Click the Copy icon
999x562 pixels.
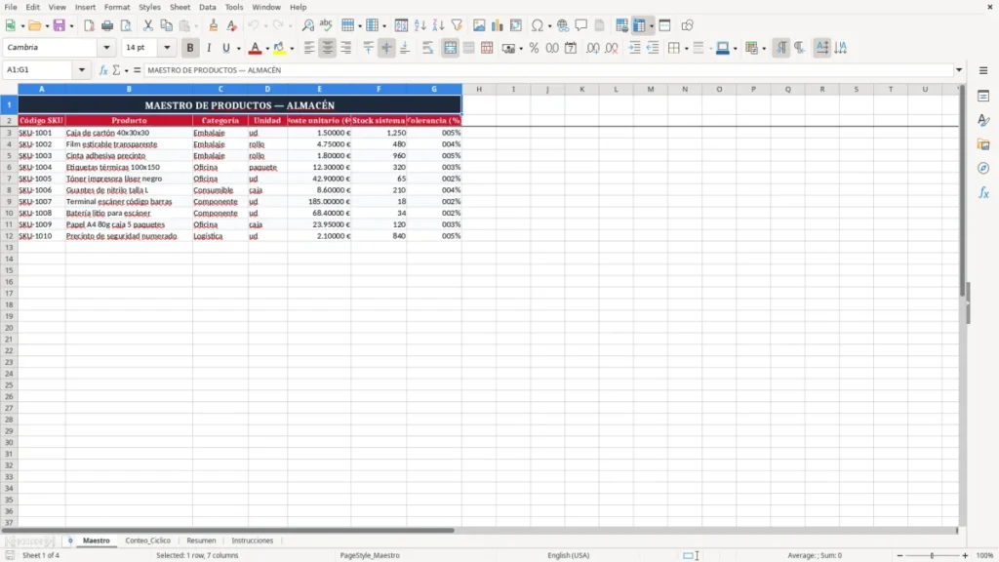166,25
